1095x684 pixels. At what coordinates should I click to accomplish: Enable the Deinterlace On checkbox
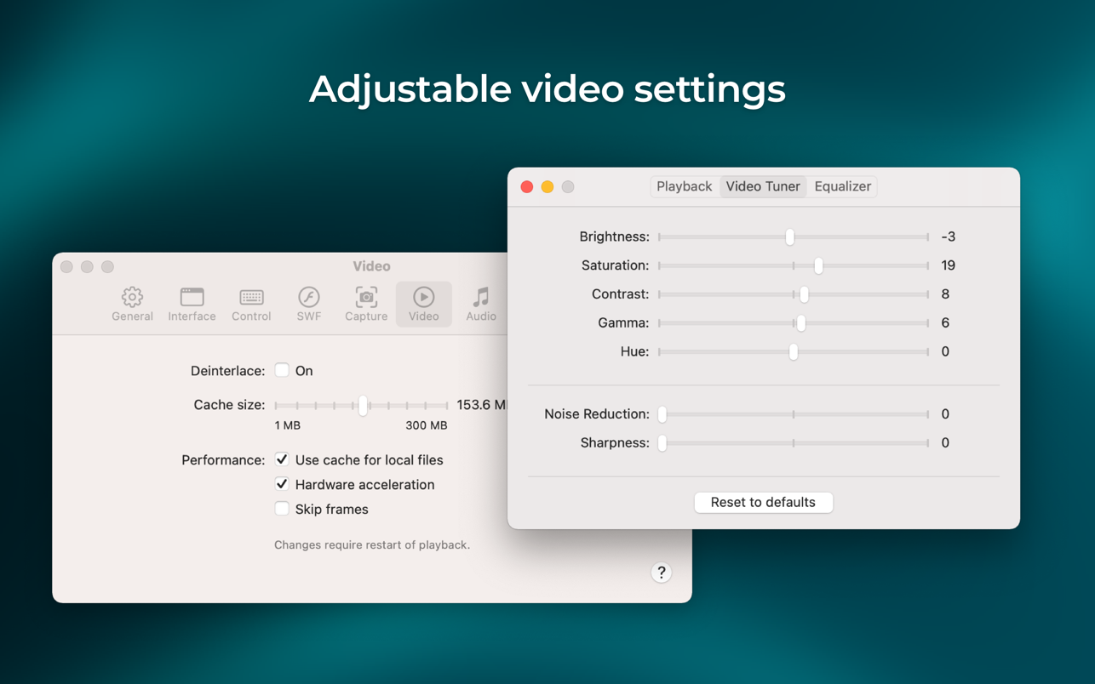(x=282, y=371)
